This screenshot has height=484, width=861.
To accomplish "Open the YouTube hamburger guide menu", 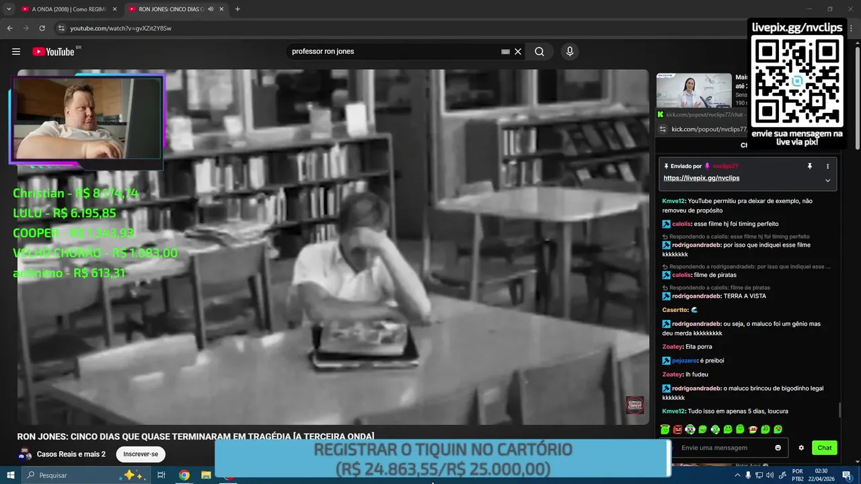I will (16, 52).
